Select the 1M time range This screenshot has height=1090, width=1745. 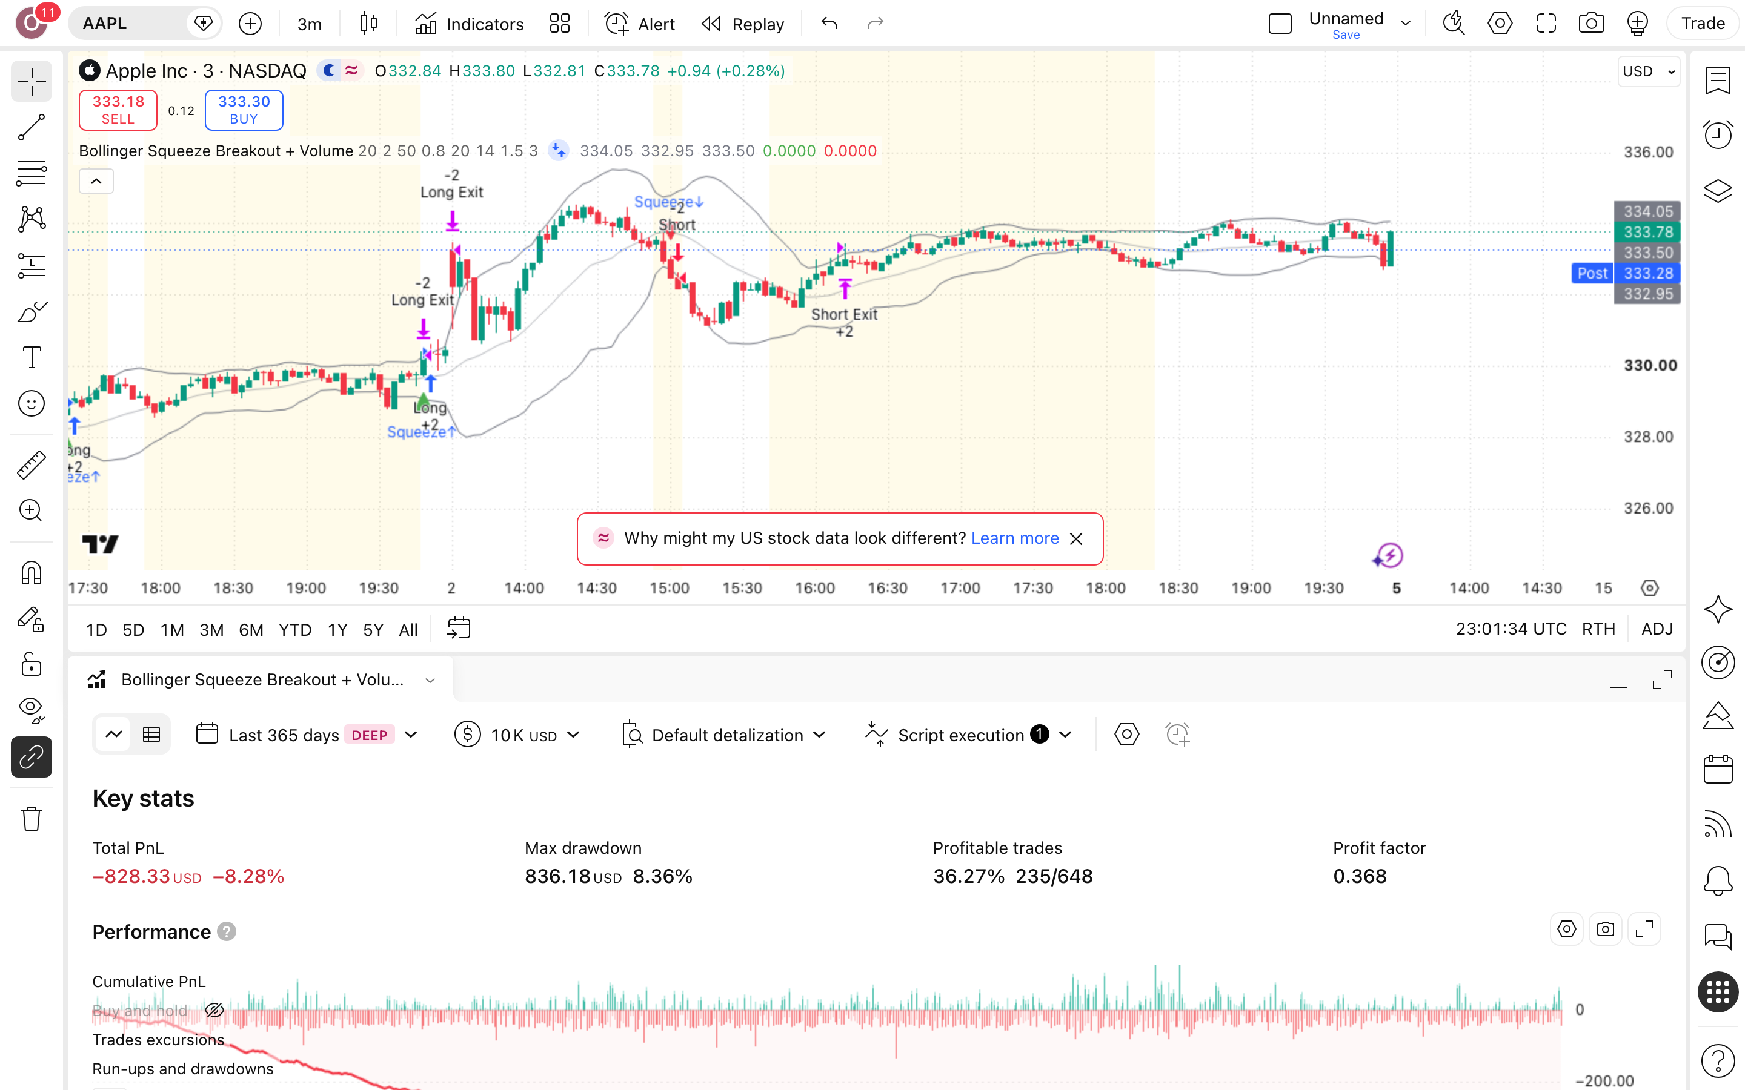(171, 629)
